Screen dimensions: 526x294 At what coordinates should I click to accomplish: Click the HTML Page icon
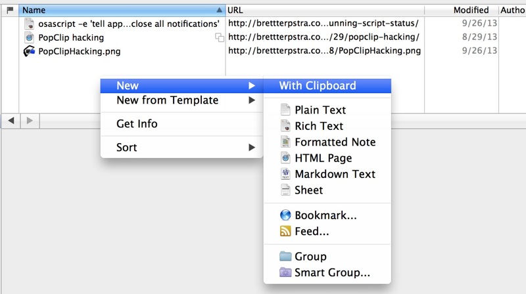[x=285, y=157]
